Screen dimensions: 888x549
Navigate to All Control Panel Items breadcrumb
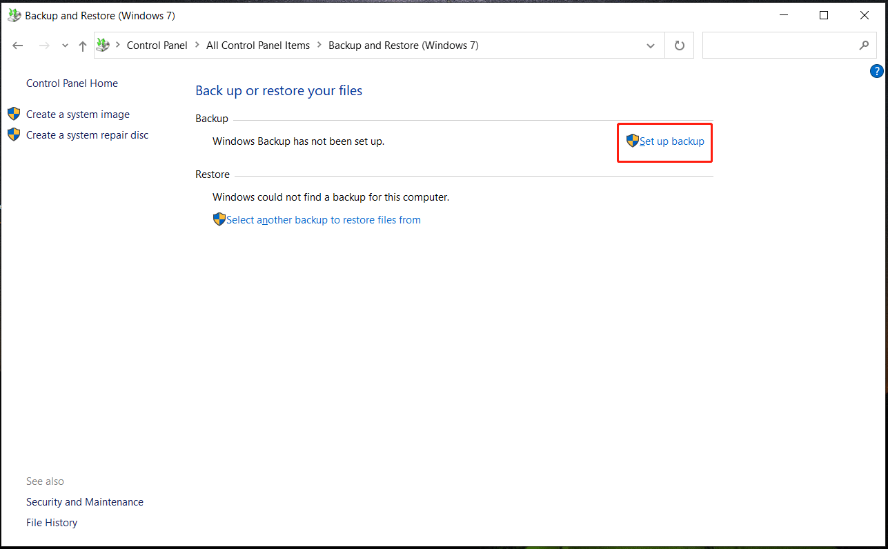[258, 45]
